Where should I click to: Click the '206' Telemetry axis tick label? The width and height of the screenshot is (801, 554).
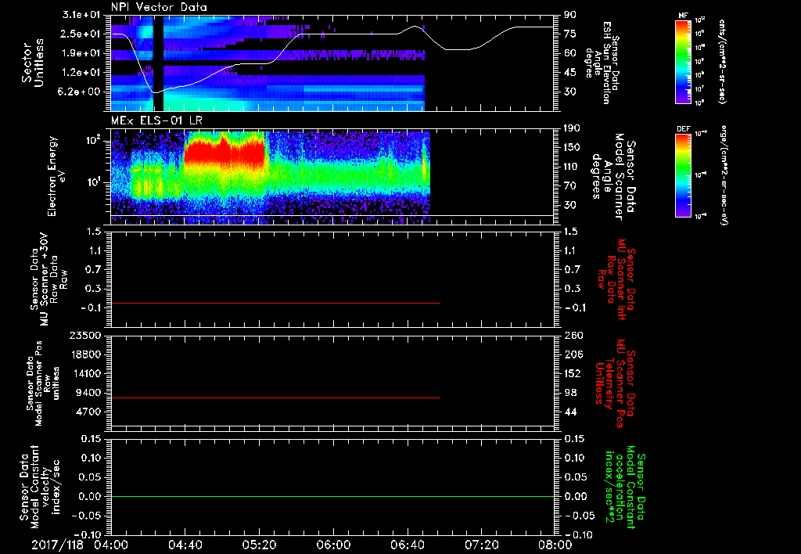tap(573, 354)
